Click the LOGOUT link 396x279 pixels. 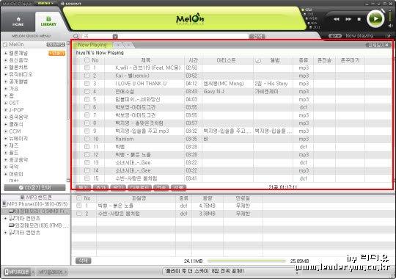71,4
